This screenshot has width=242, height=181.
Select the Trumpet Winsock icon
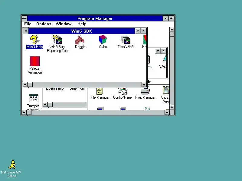coord(33,102)
